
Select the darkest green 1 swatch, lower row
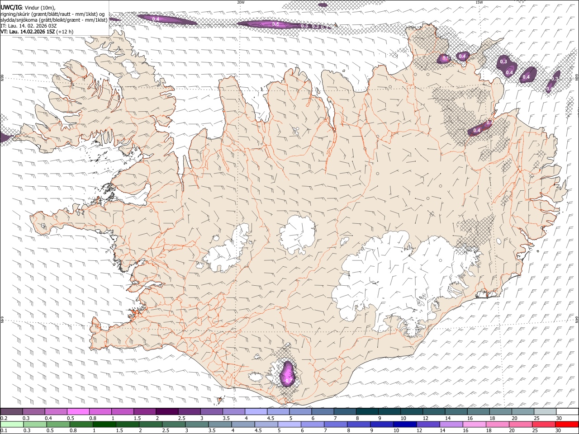105,425
